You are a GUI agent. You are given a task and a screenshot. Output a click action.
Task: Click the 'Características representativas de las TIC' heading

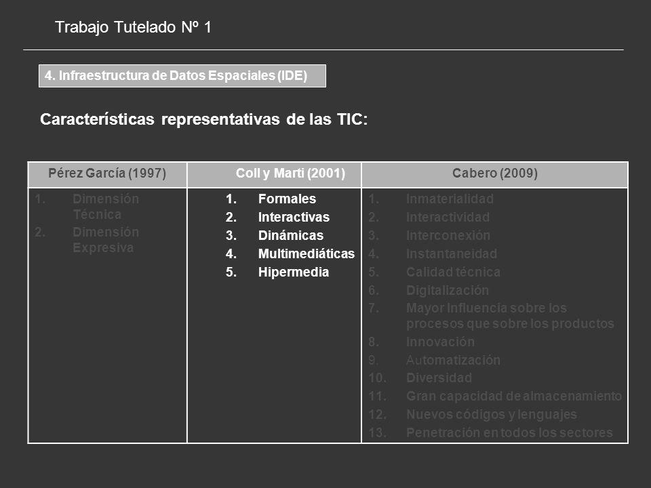point(204,119)
